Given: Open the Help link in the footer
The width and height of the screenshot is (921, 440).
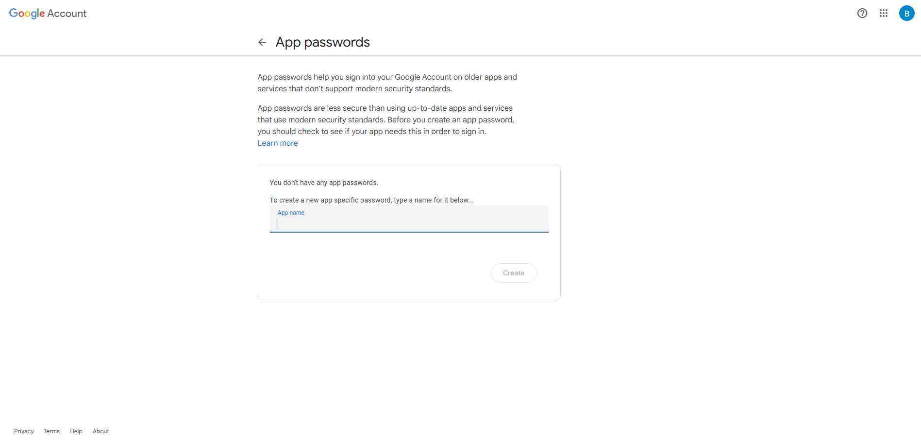Looking at the screenshot, I should click(x=76, y=431).
